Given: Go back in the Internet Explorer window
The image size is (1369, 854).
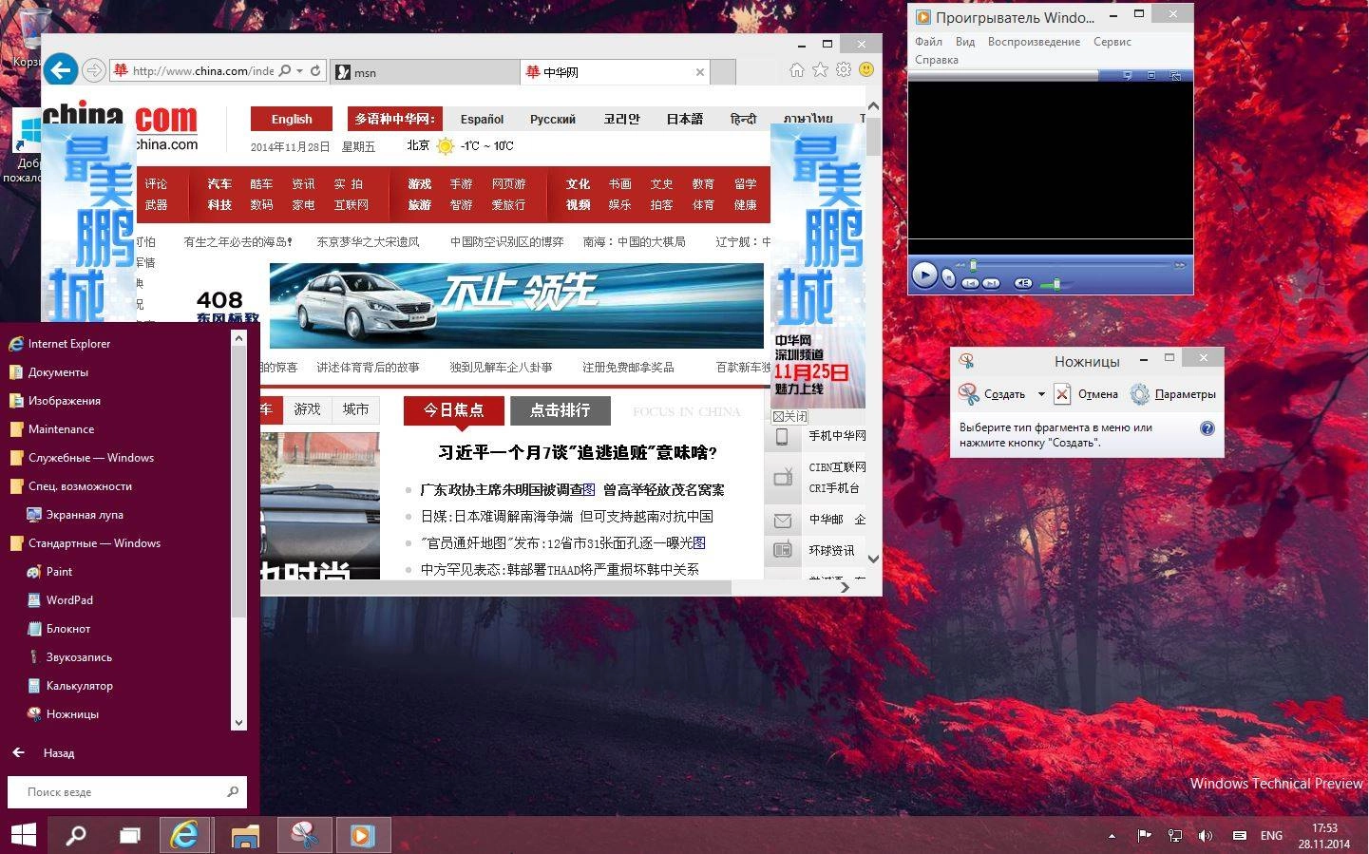Looking at the screenshot, I should [x=61, y=69].
